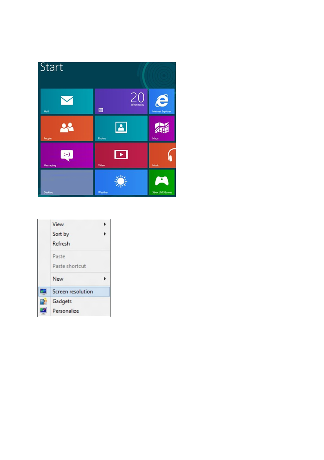The height and width of the screenshot is (460, 324).
Task: Open the Weather tile
Action: [121, 182]
